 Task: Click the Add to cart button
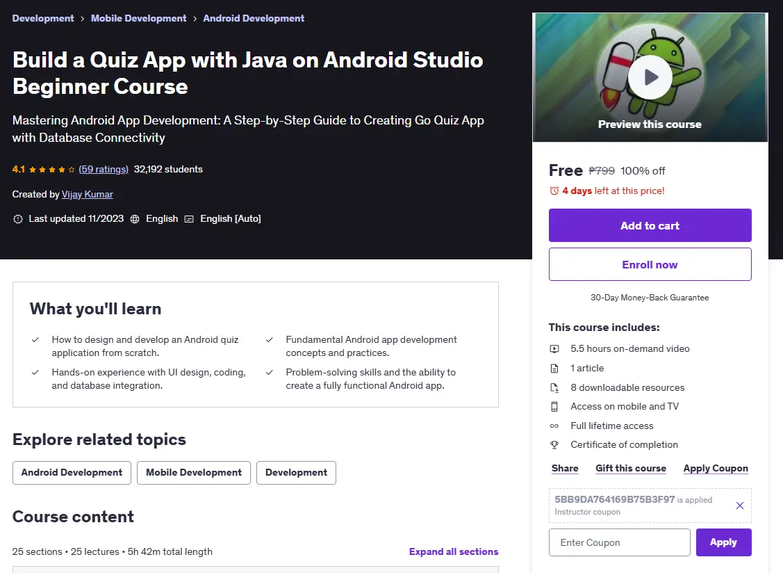coord(650,225)
